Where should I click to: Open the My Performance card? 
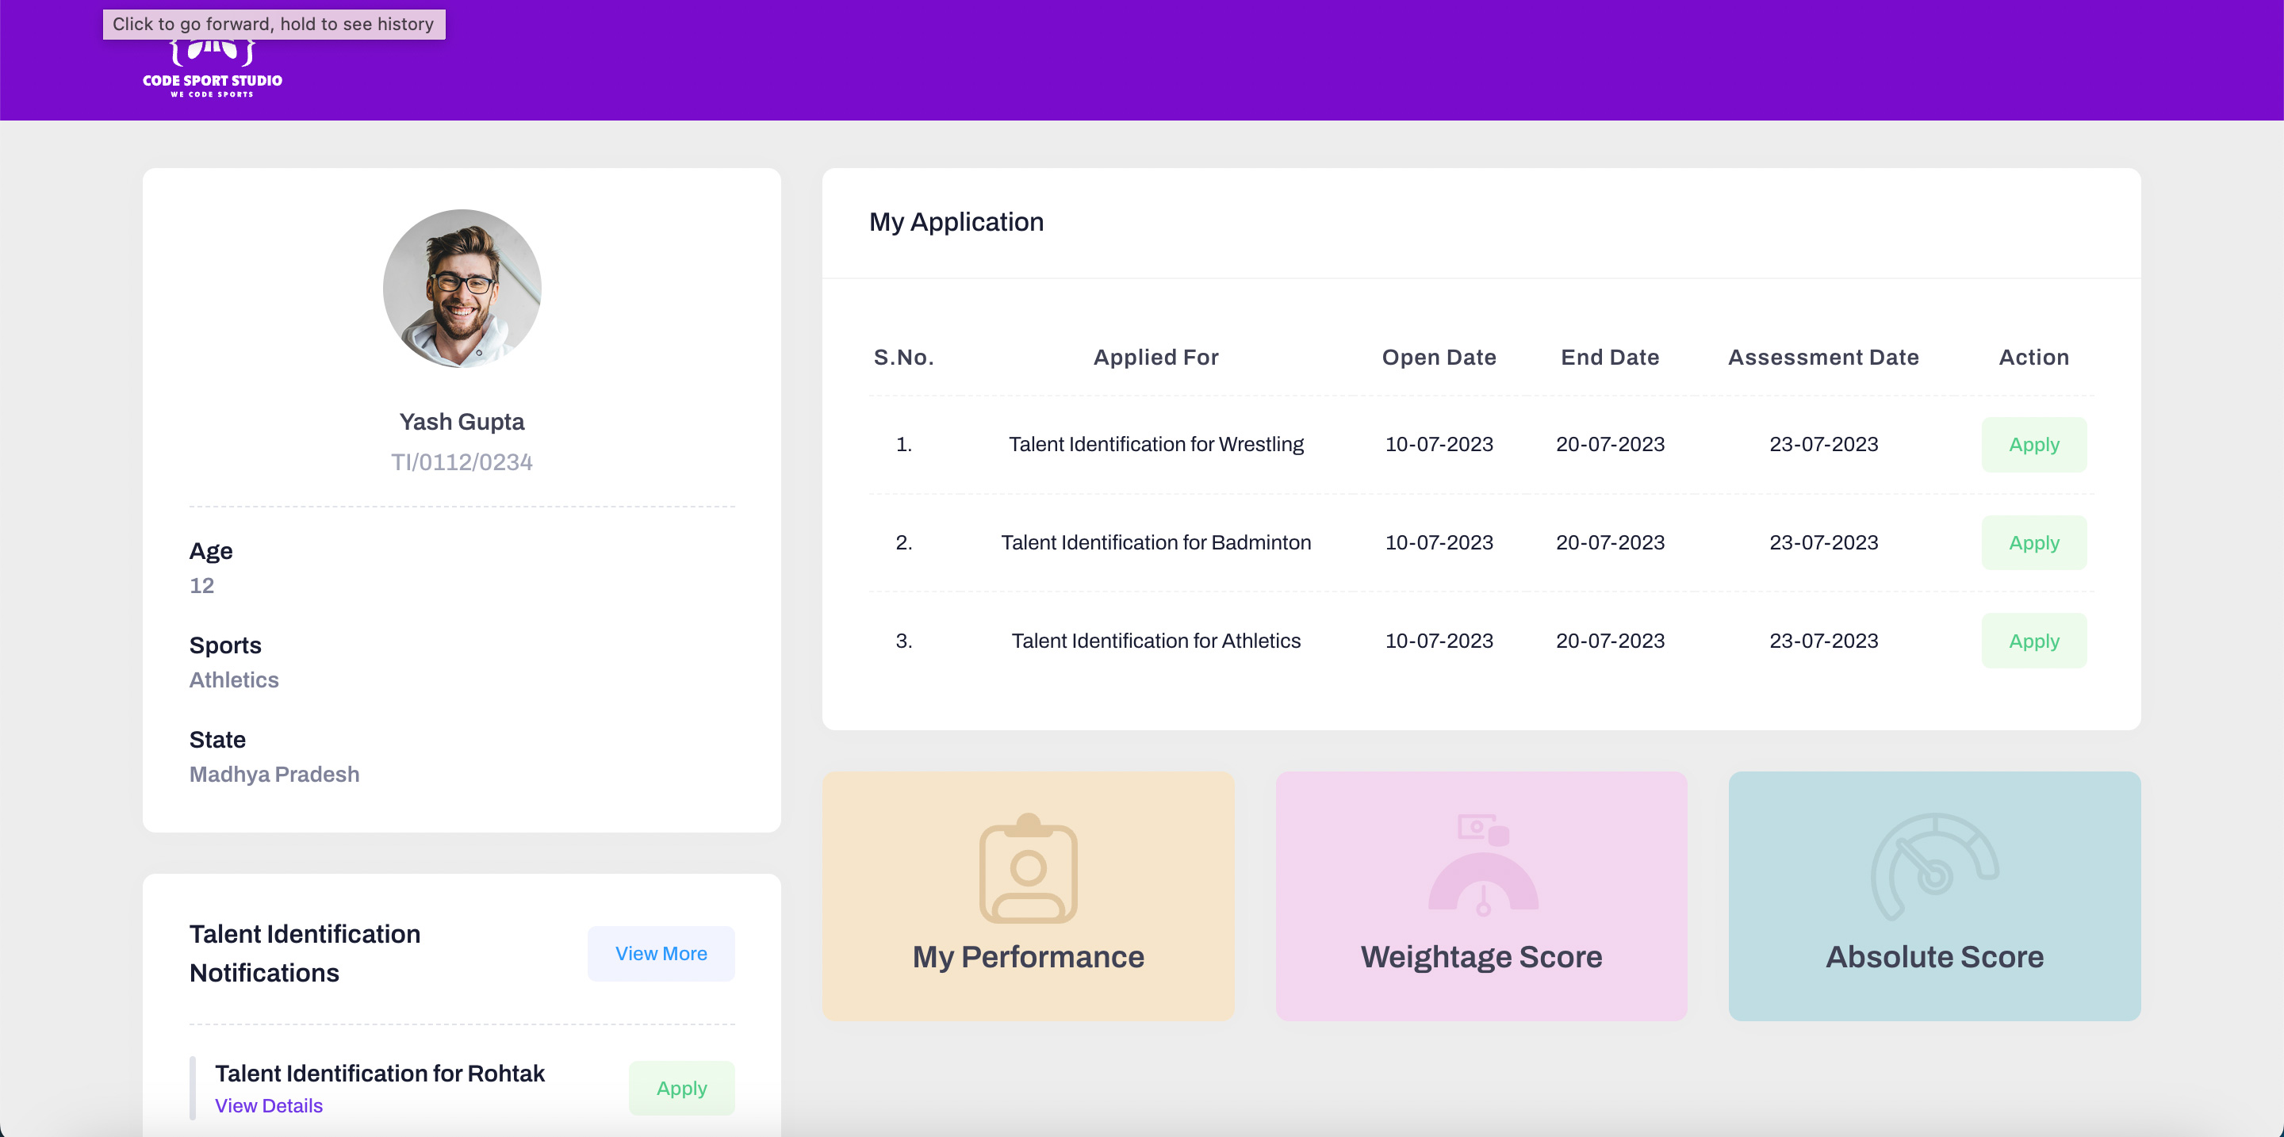1028,957
